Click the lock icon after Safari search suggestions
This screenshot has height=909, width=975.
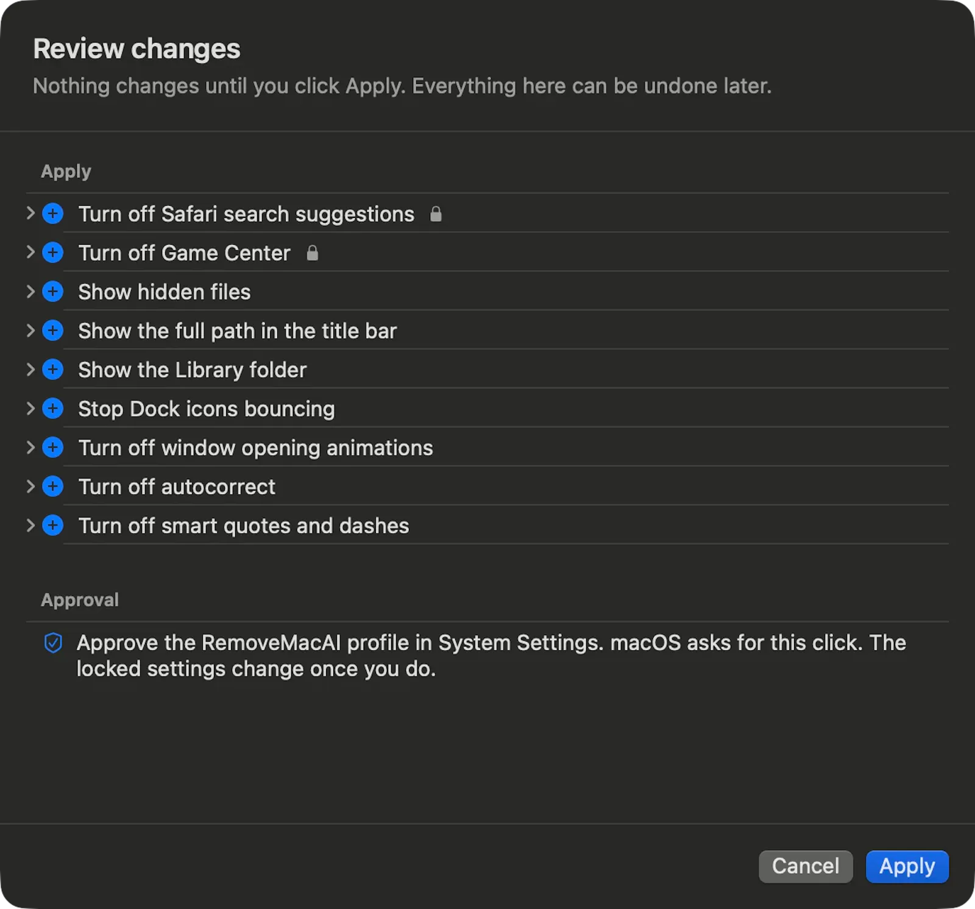point(436,214)
